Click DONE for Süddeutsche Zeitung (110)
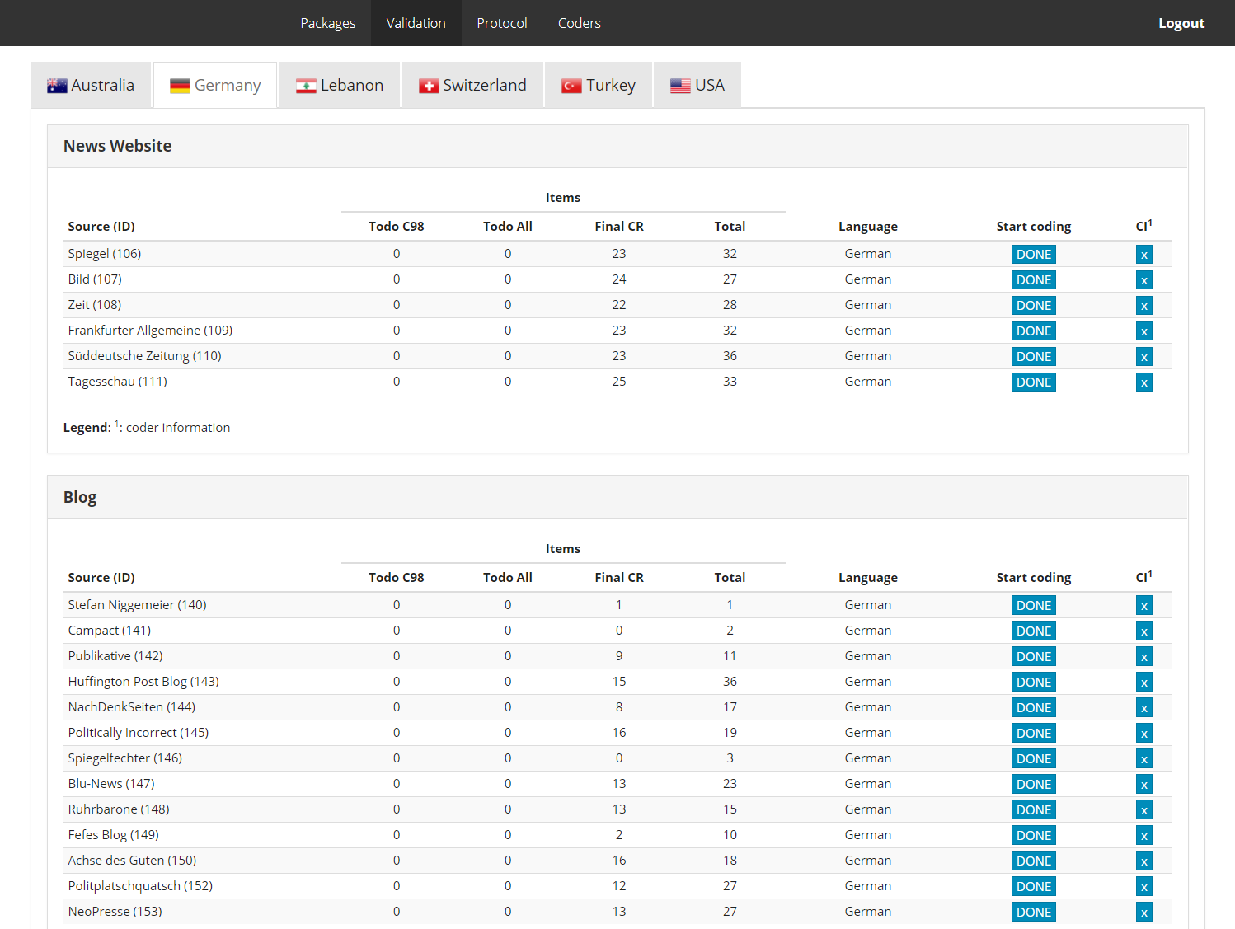Image resolution: width=1235 pixels, height=929 pixels. [1034, 357]
